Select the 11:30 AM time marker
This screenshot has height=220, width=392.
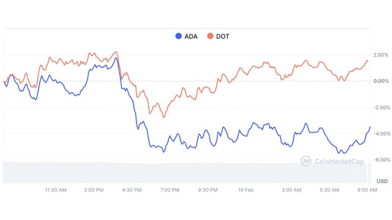(56, 190)
